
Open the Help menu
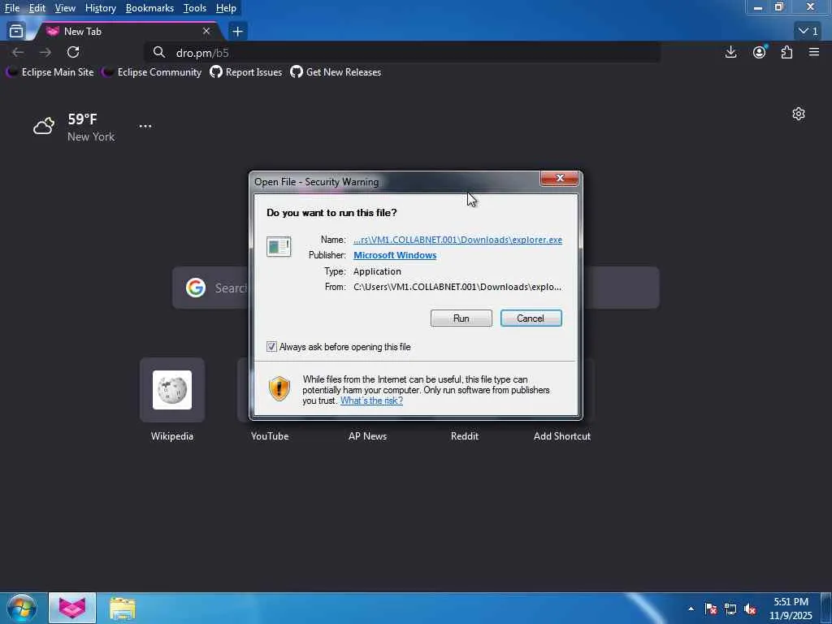(226, 8)
